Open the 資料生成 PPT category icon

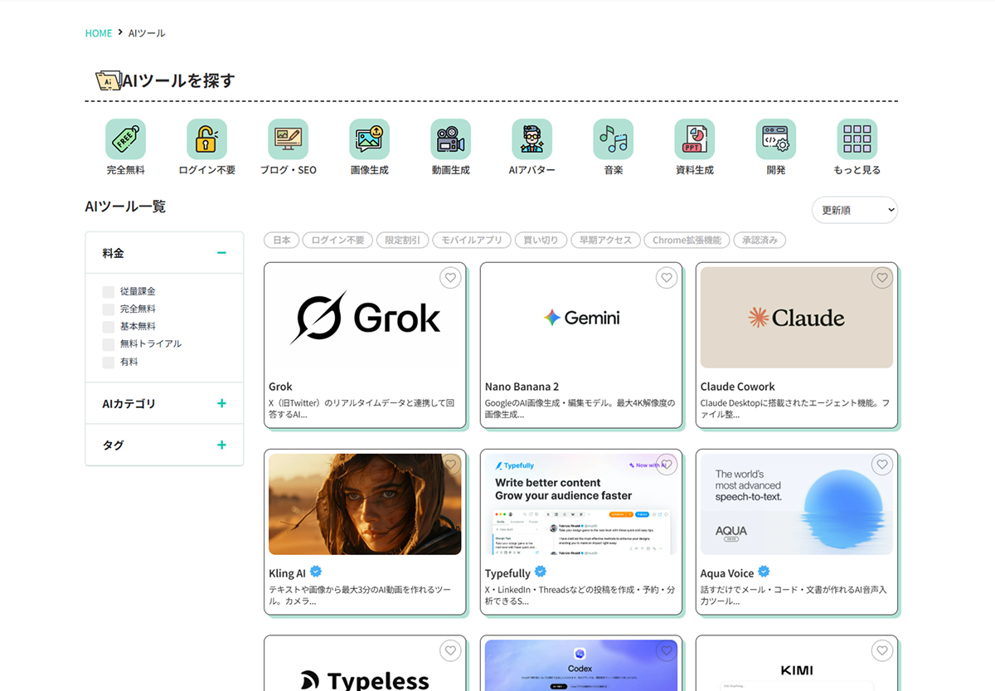pos(694,139)
